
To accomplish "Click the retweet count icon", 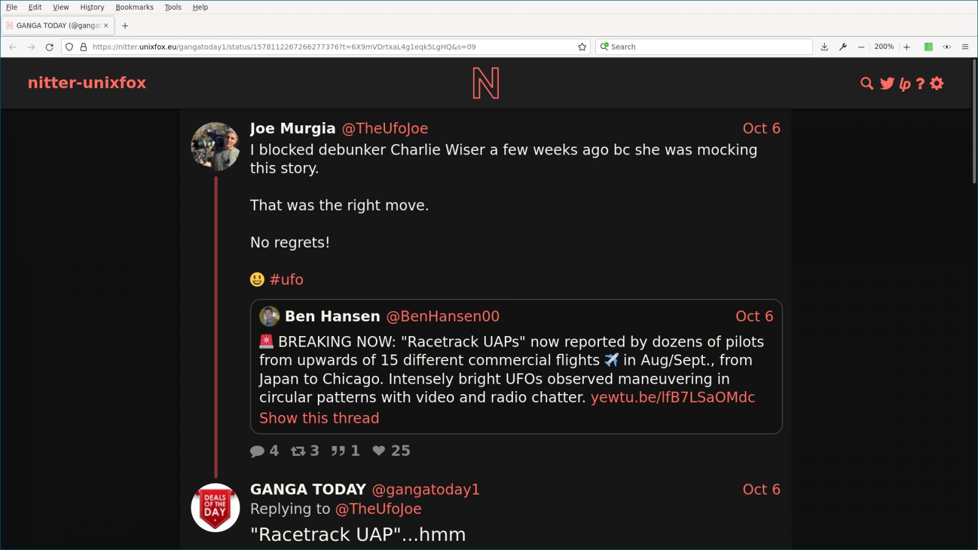I will point(298,451).
